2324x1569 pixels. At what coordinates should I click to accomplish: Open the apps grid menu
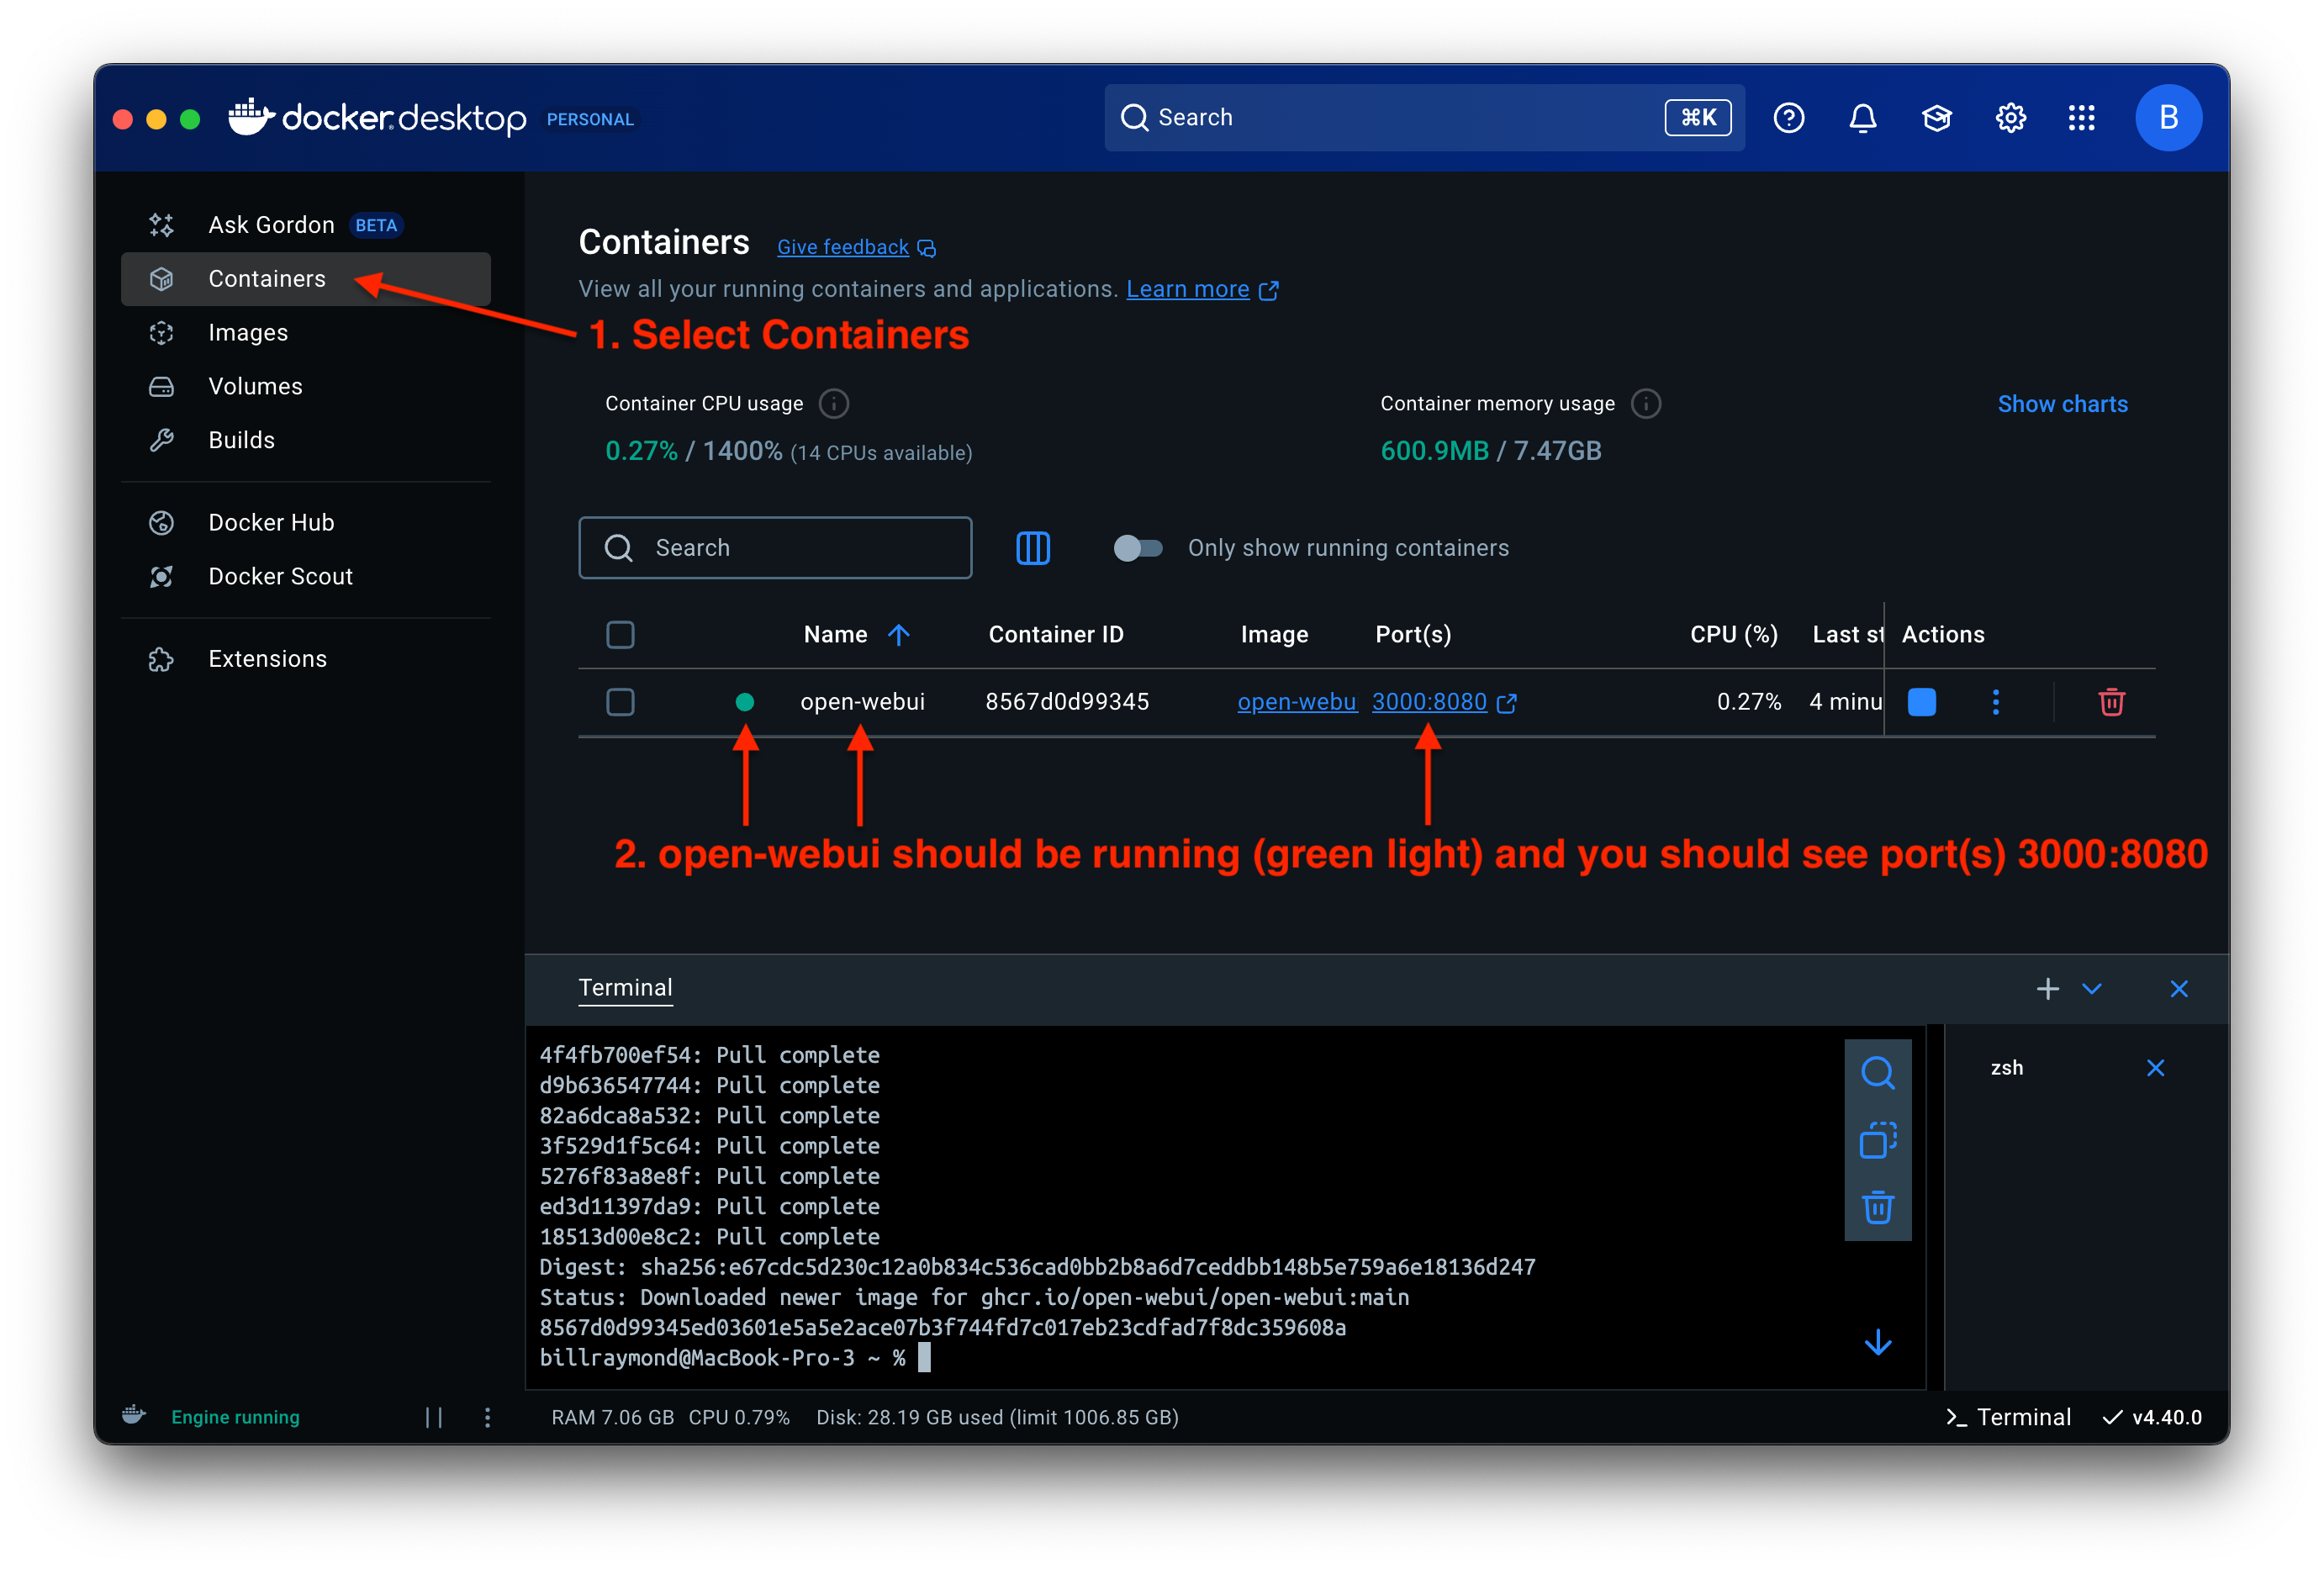(2082, 118)
